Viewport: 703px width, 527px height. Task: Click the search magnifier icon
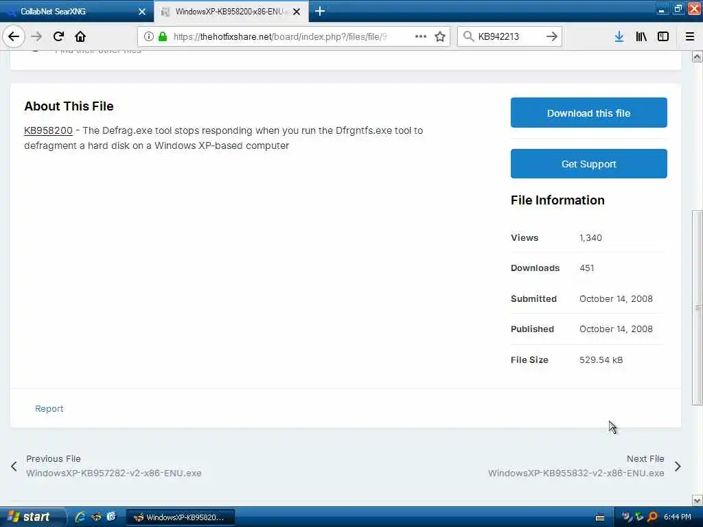[x=468, y=36]
